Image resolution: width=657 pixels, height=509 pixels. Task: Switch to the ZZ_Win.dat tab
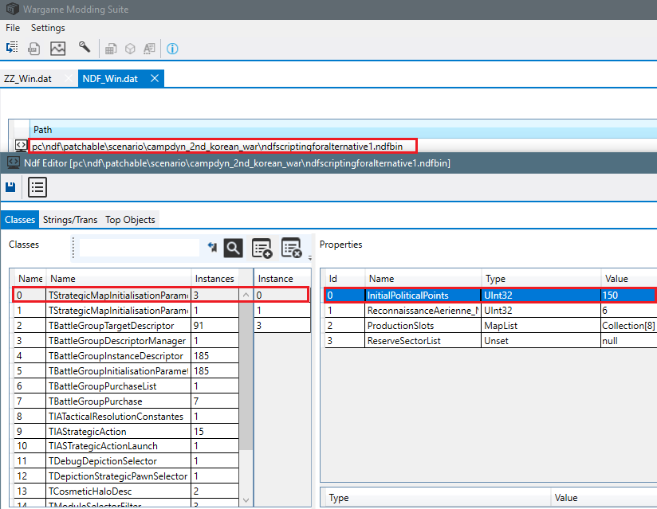tap(28, 79)
